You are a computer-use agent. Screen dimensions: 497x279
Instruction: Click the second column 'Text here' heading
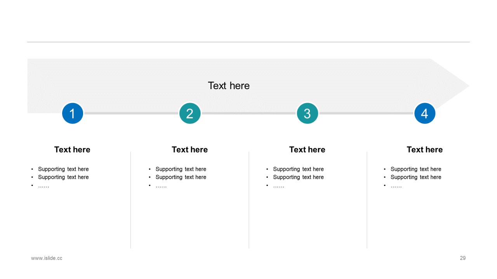click(x=190, y=150)
